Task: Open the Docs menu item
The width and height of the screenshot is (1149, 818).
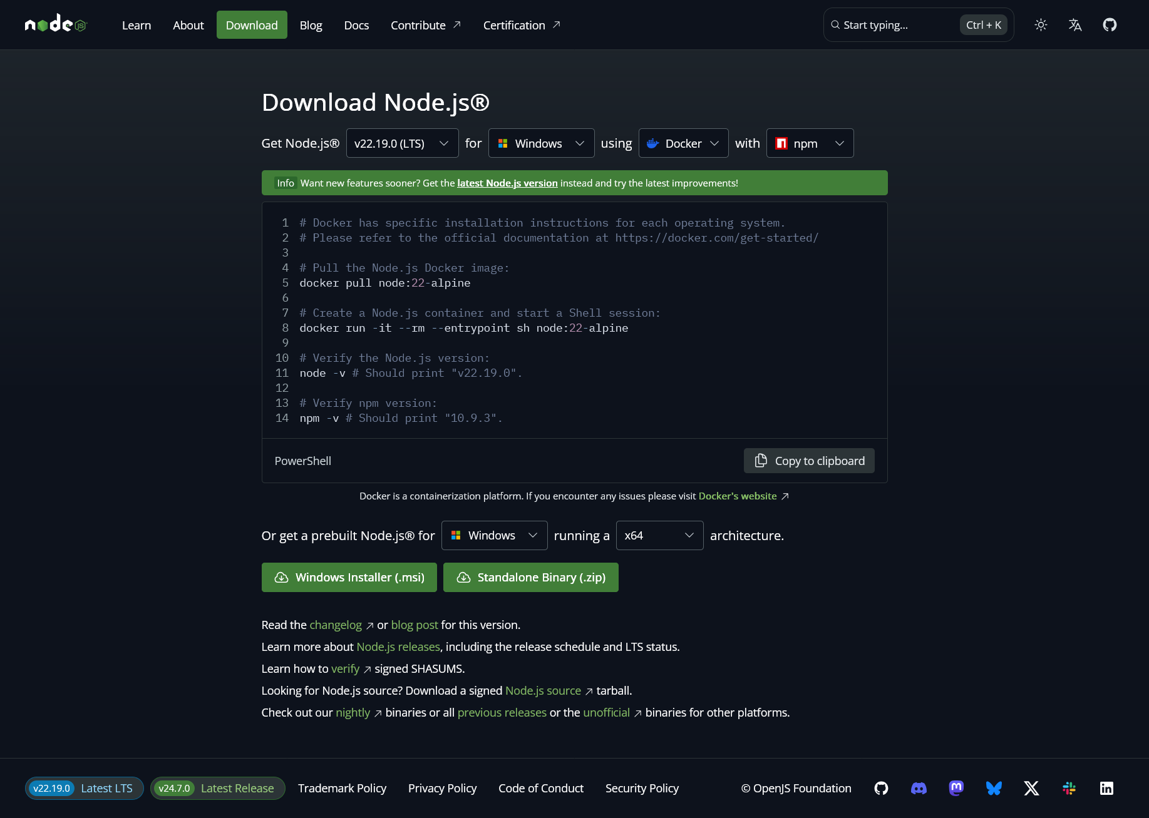Action: point(356,25)
